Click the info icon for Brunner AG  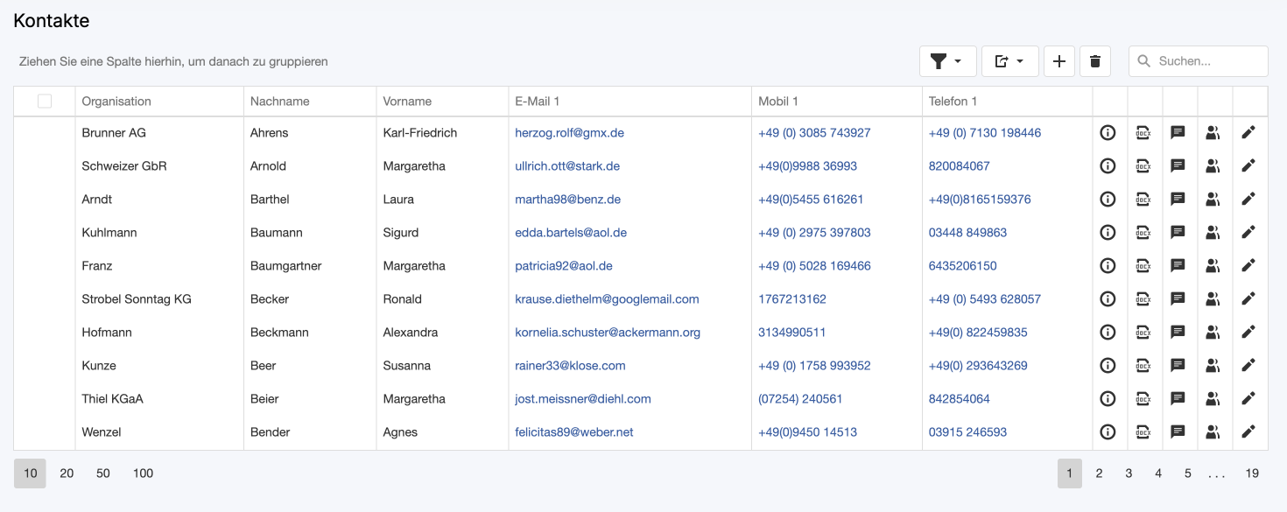tap(1108, 133)
